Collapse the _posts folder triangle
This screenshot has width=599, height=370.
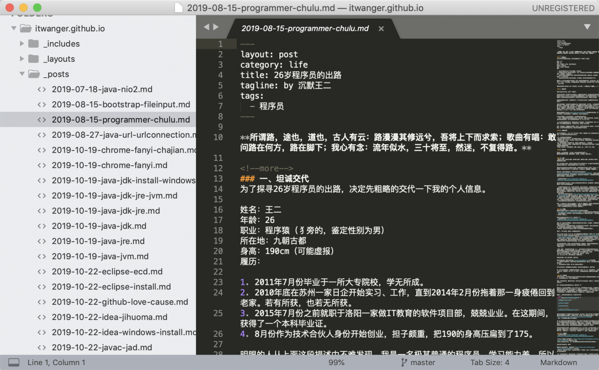coord(22,74)
